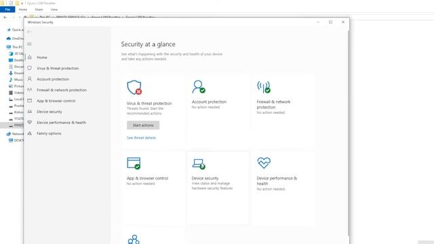
Task: Open the Home tab in File Explorer ribbon
Action: click(23, 9)
